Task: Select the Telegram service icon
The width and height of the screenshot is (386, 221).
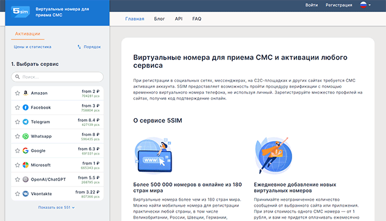Action: pos(26,122)
